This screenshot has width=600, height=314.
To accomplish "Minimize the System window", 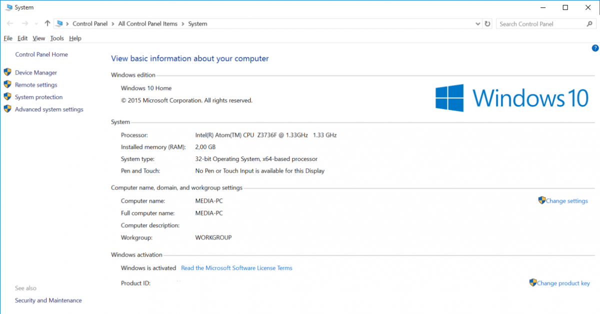I will [542, 7].
